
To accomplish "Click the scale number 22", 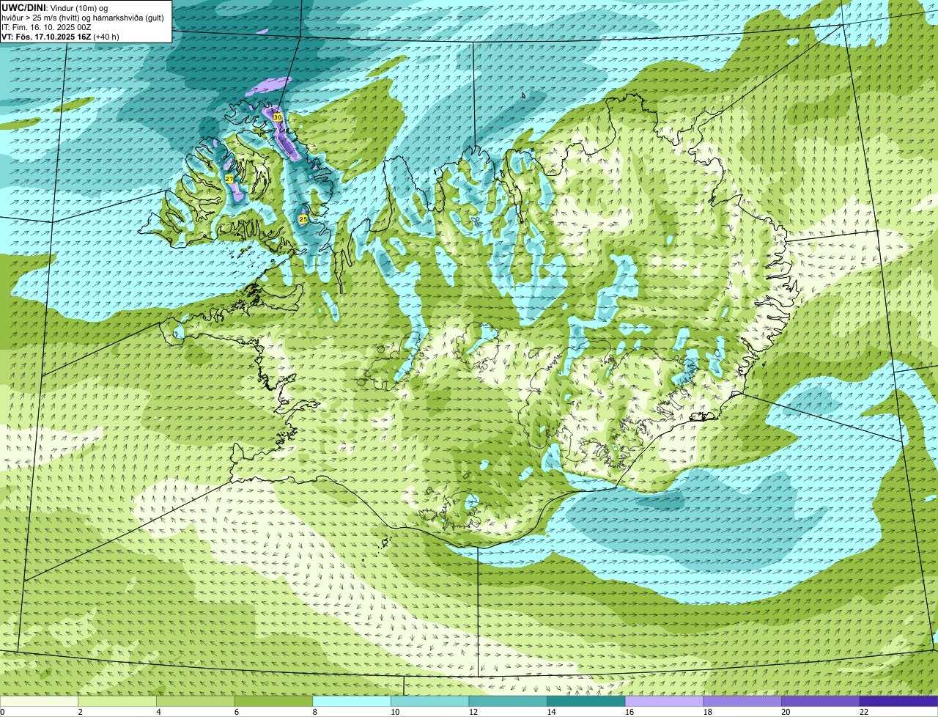I will [x=863, y=712].
